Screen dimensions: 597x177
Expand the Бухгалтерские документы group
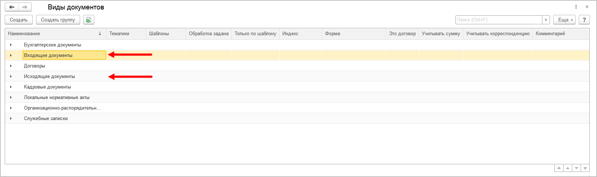click(x=11, y=45)
